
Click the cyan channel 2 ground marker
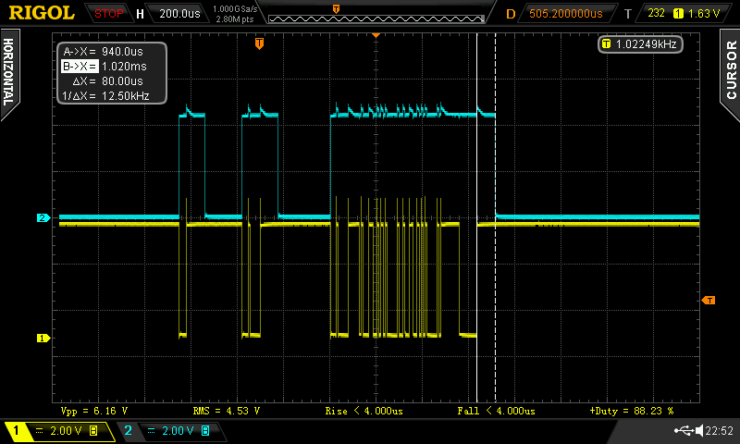tap(43, 217)
